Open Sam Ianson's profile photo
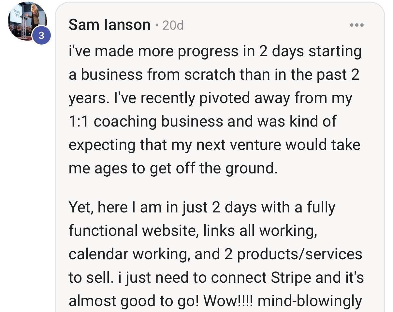The width and height of the screenshot is (393, 312). point(27,21)
